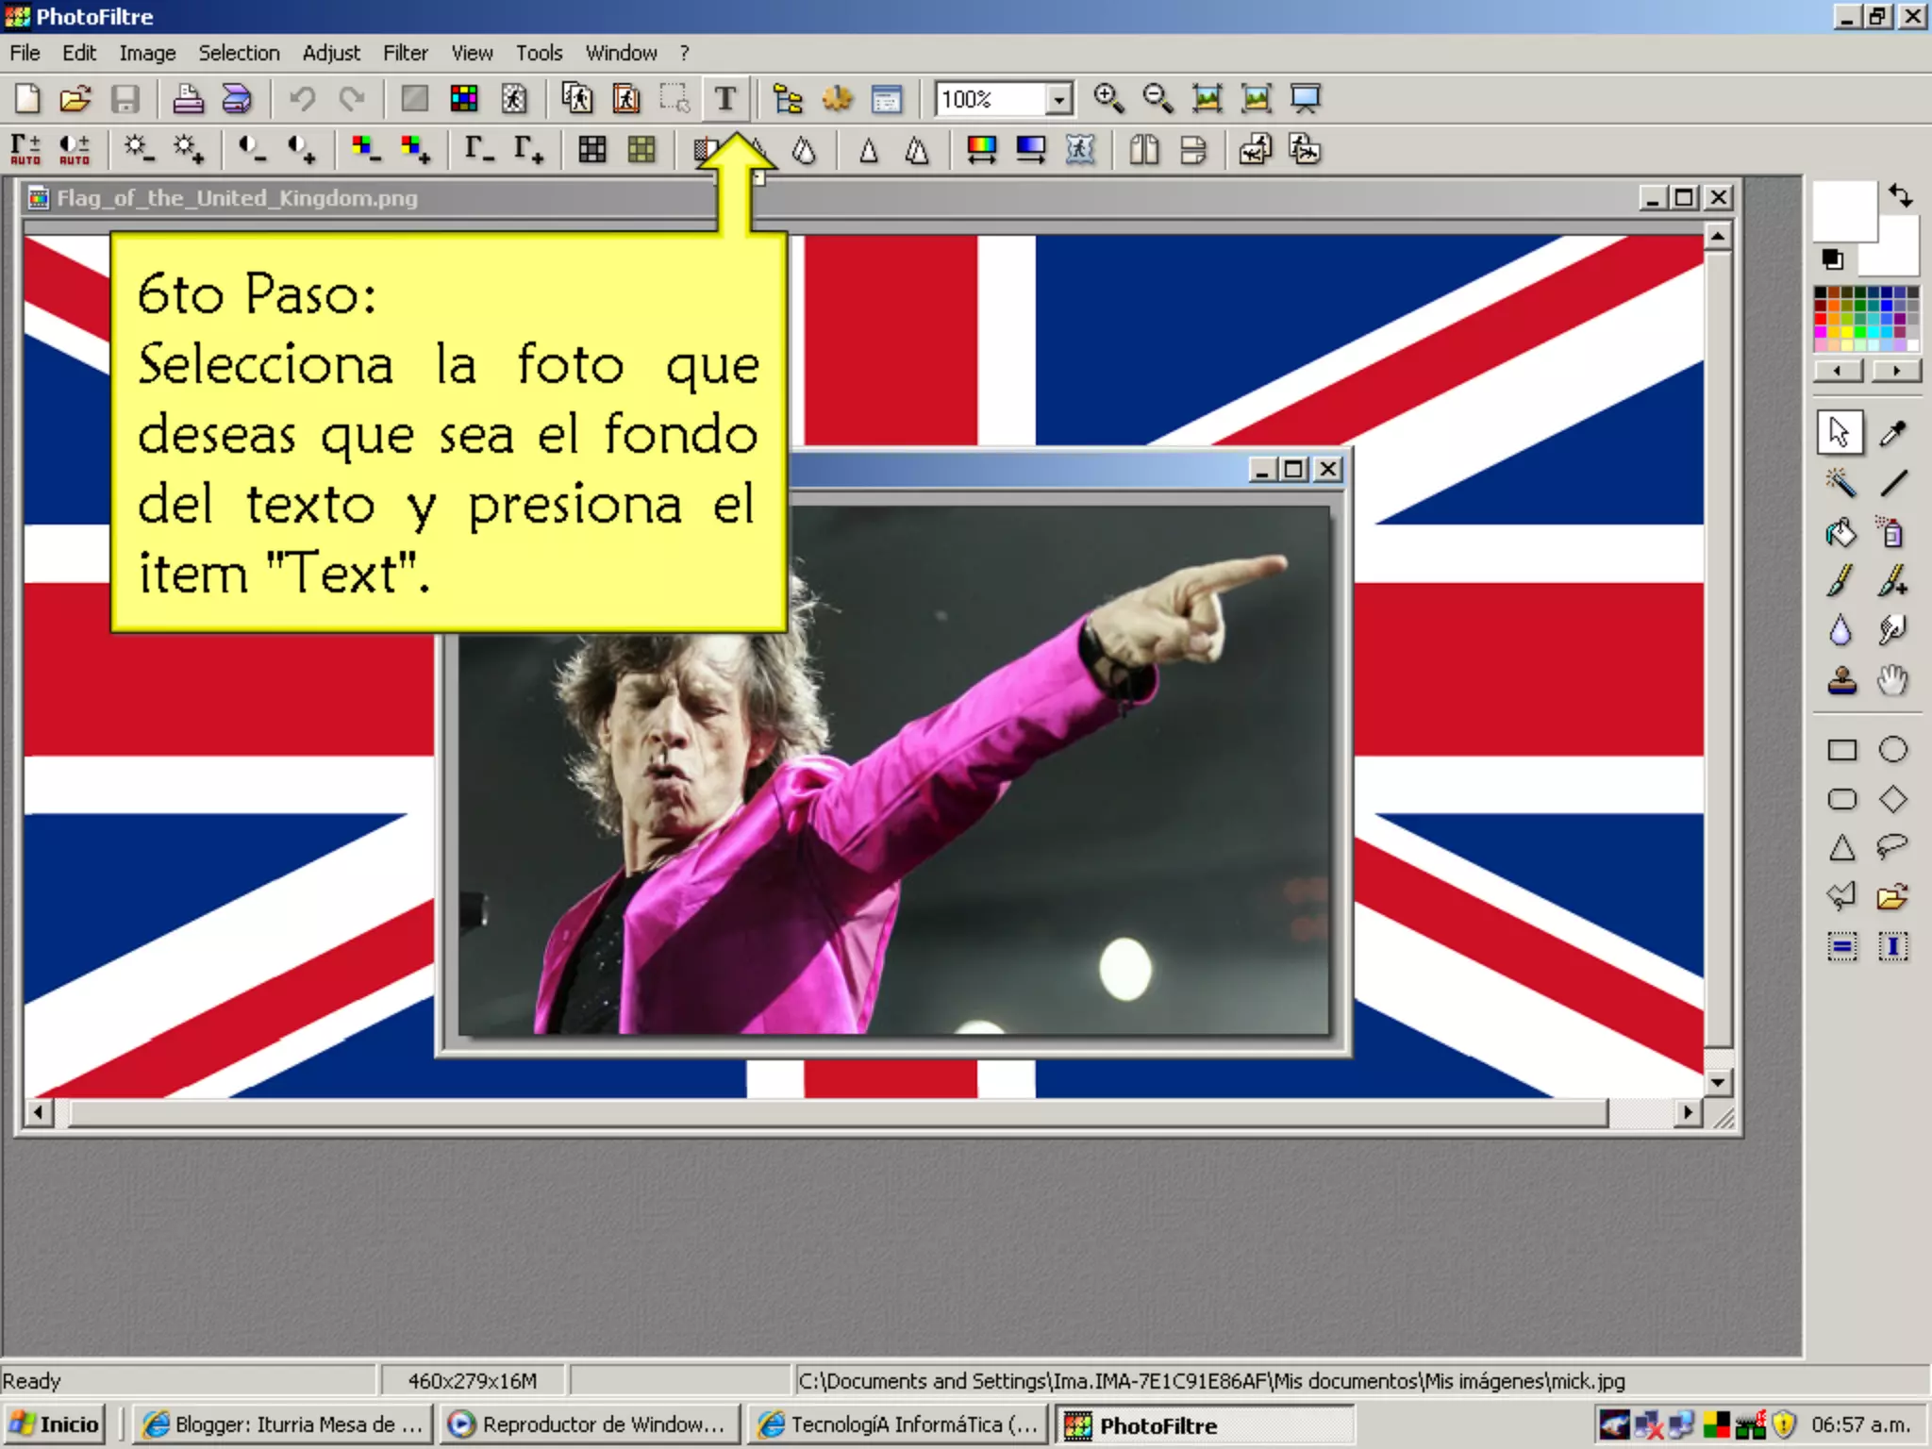This screenshot has height=1449, width=1932.
Task: Click the Canvas size icon
Action: tap(626, 98)
